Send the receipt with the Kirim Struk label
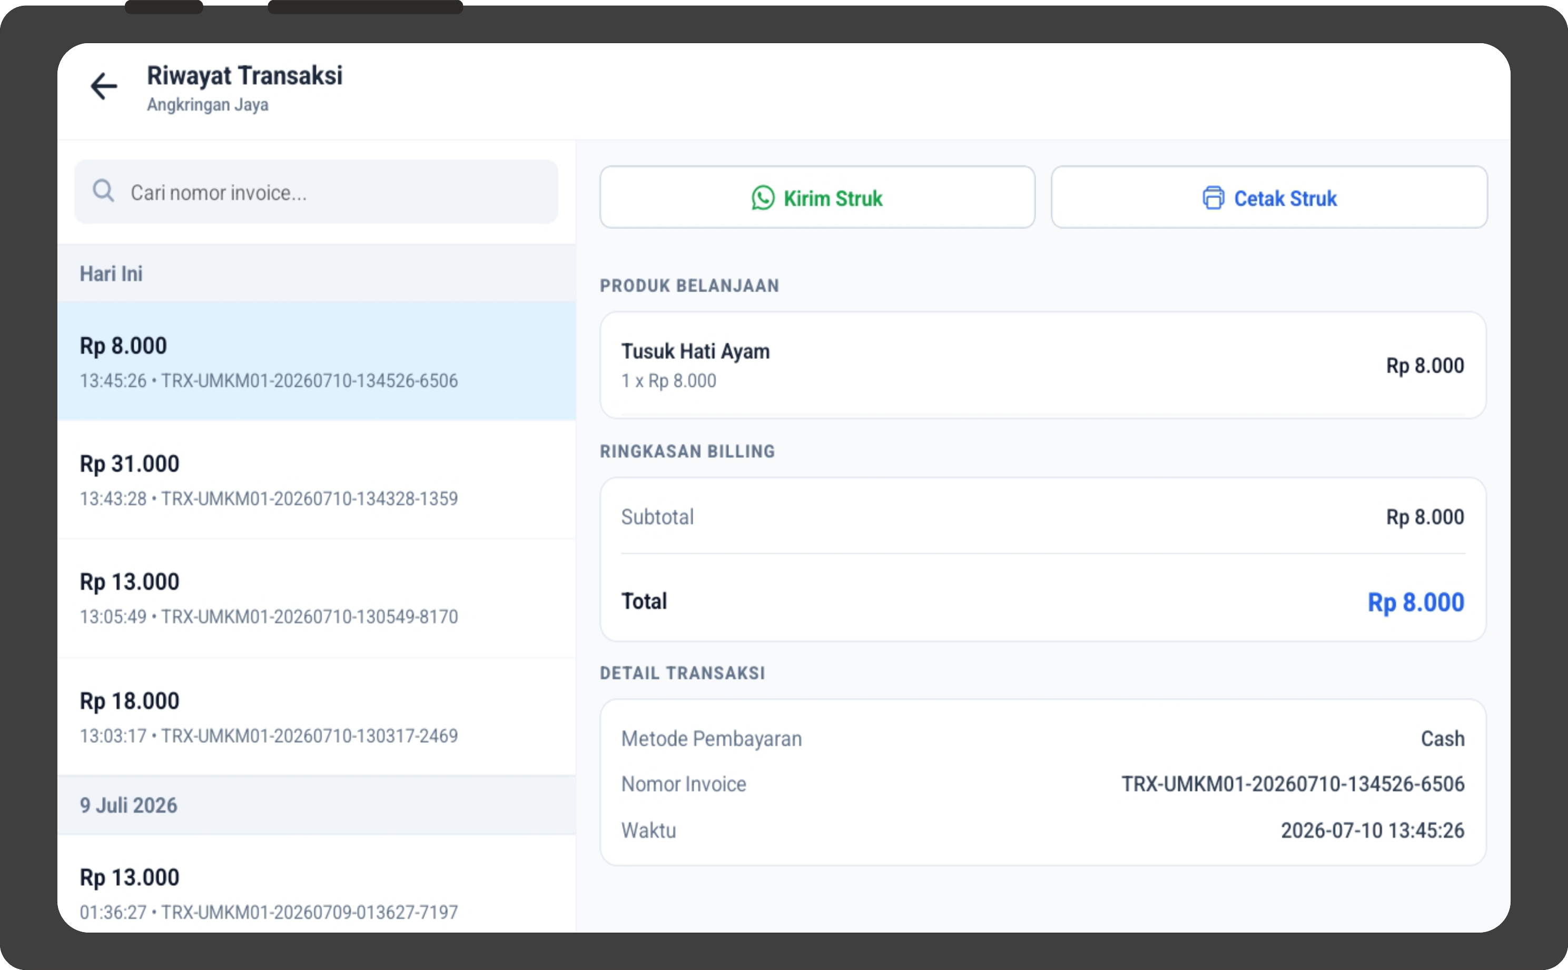1568x970 pixels. (x=833, y=199)
